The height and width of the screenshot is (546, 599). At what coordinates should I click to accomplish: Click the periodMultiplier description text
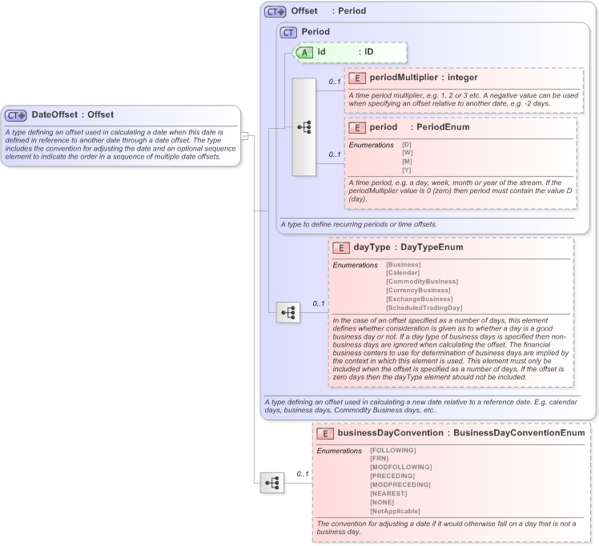(464, 99)
